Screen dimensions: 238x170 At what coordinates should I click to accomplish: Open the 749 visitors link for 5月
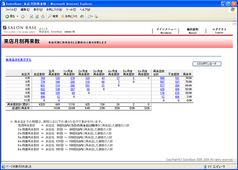(43, 78)
